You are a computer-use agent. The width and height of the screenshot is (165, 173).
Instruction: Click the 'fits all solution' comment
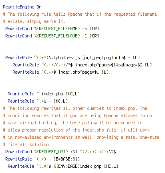coord(27,144)
